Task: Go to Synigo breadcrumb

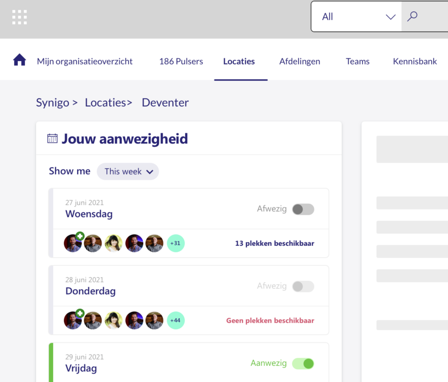Action: (x=53, y=103)
